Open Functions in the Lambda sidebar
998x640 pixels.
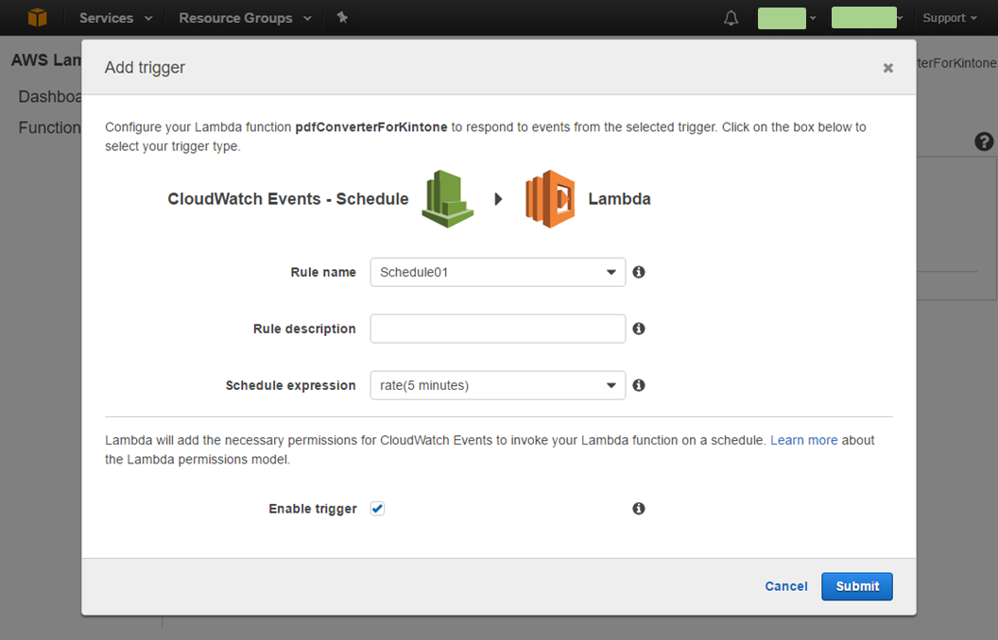point(50,127)
